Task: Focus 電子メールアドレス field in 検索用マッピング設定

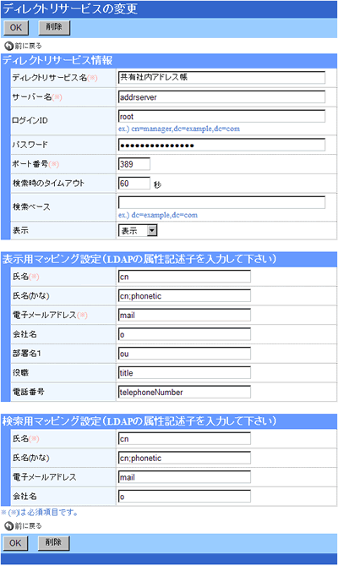Action: point(184,477)
